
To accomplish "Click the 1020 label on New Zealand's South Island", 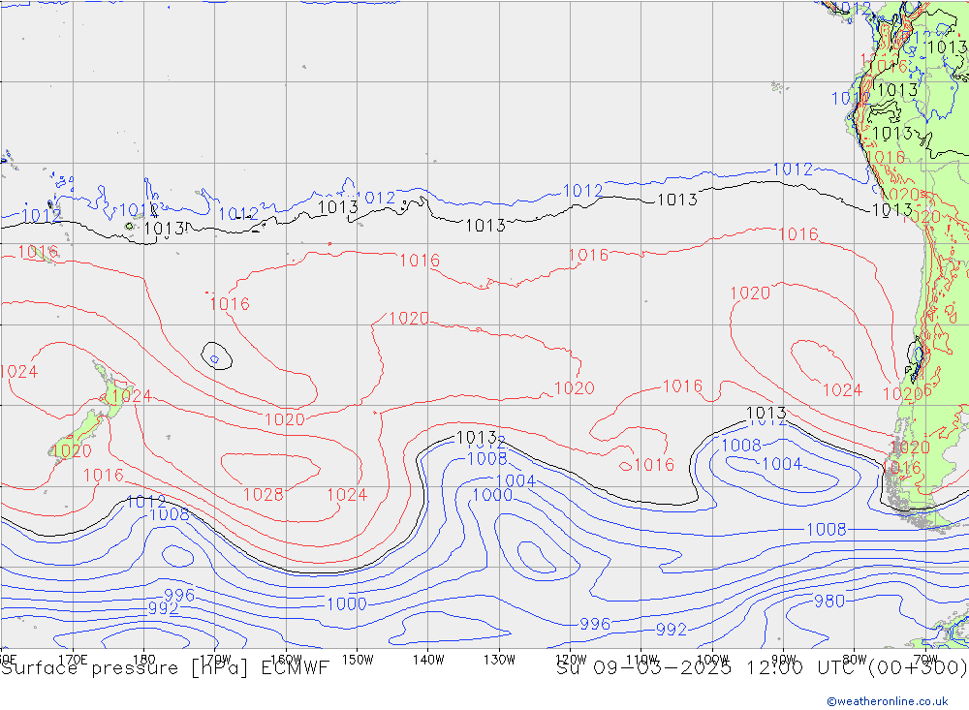I will [72, 451].
